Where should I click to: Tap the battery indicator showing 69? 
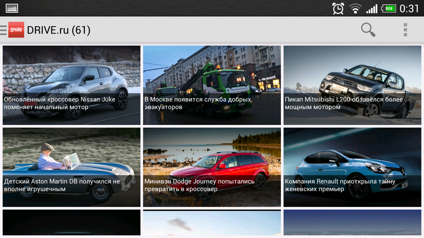pos(389,8)
